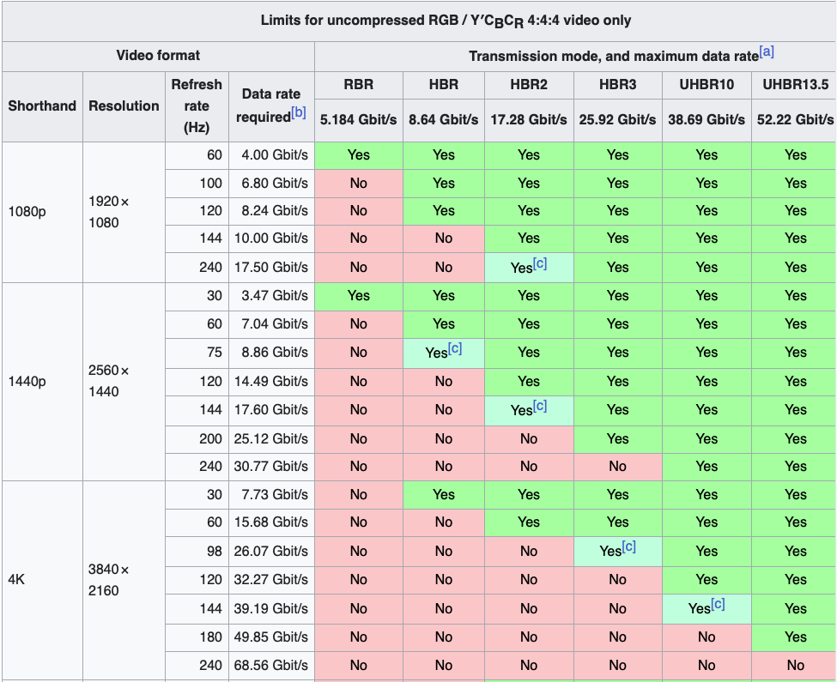837x682 pixels.
Task: Click the 5.184 Gbit/s rate cell
Action: pos(359,120)
